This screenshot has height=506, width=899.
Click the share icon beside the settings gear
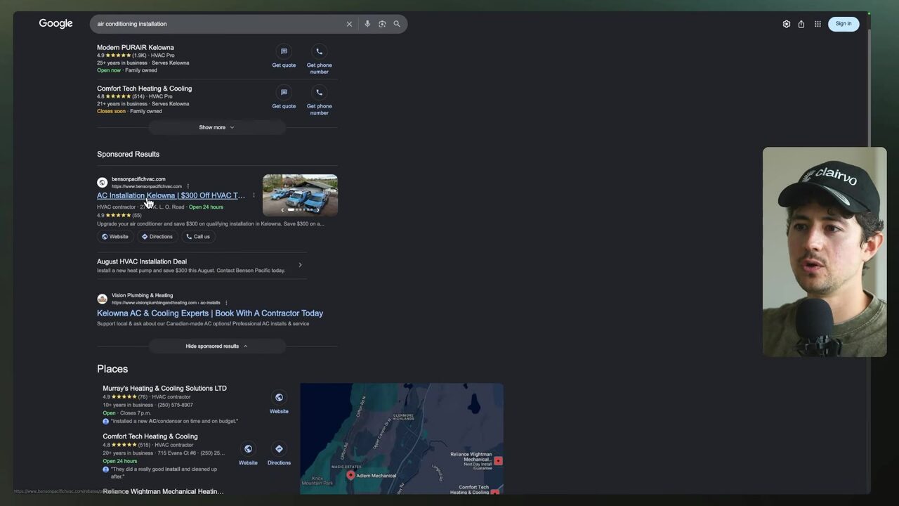(801, 24)
